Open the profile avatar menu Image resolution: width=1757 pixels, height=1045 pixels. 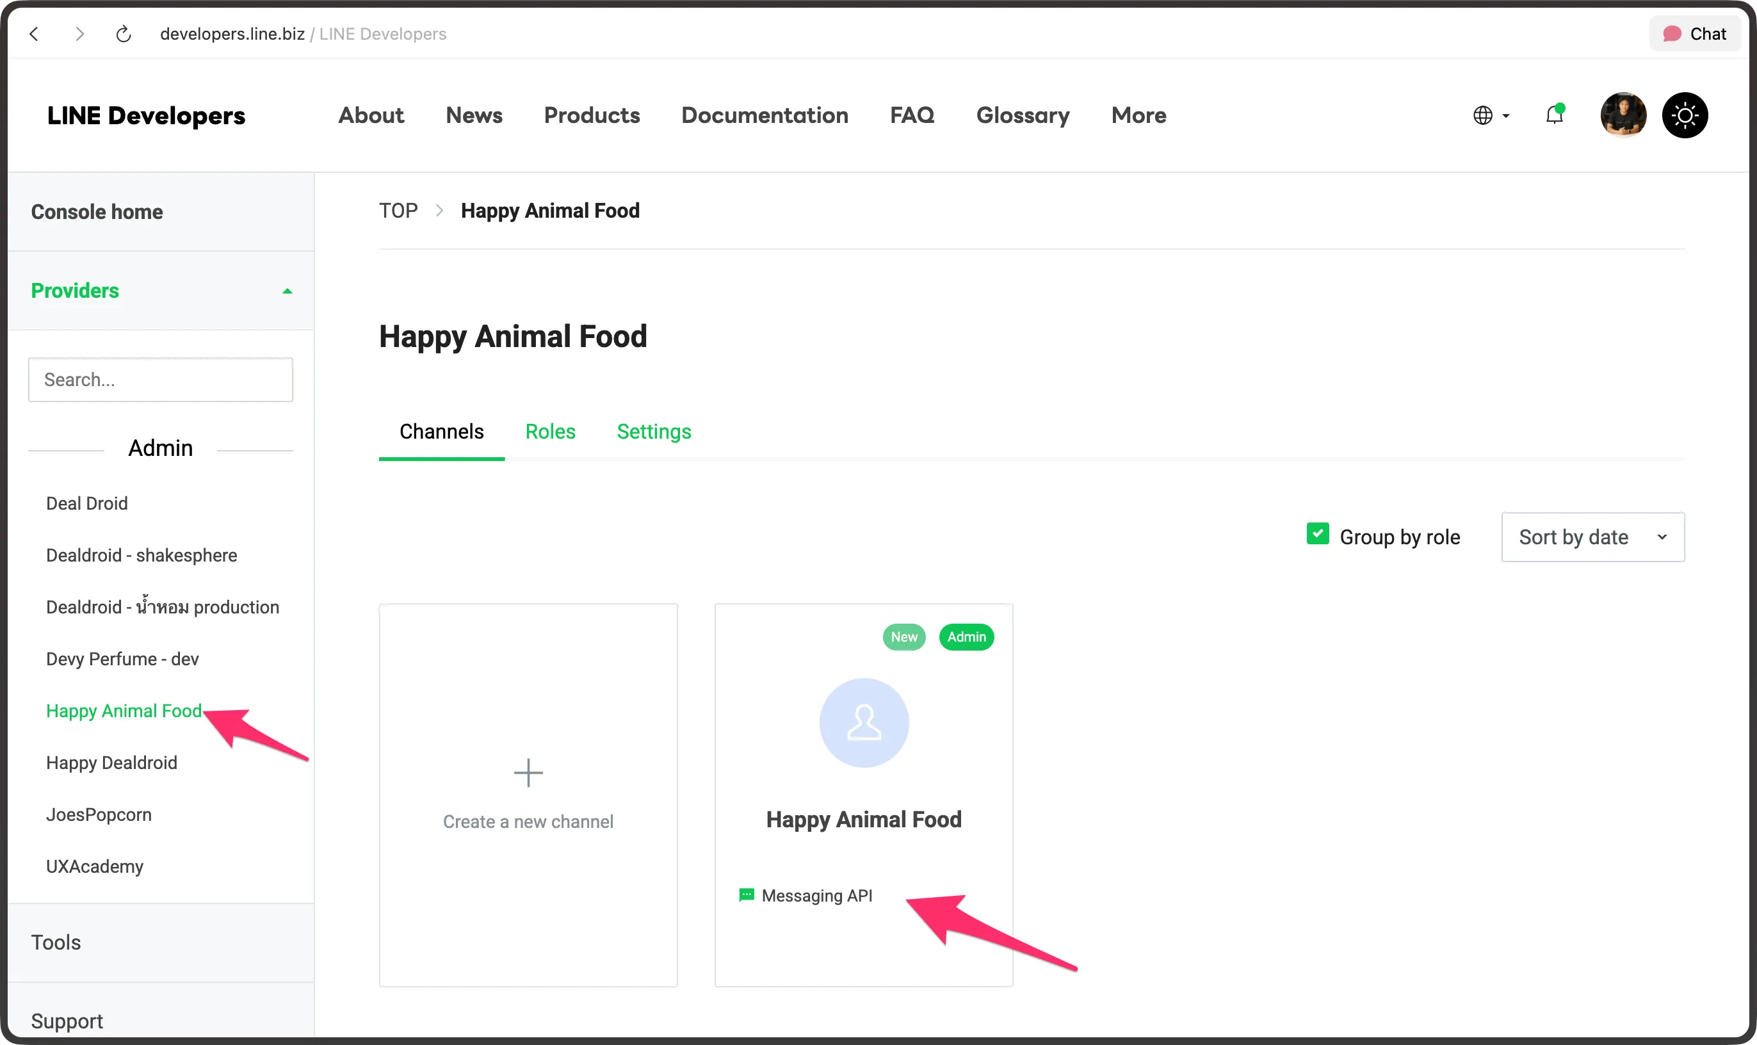click(1623, 115)
